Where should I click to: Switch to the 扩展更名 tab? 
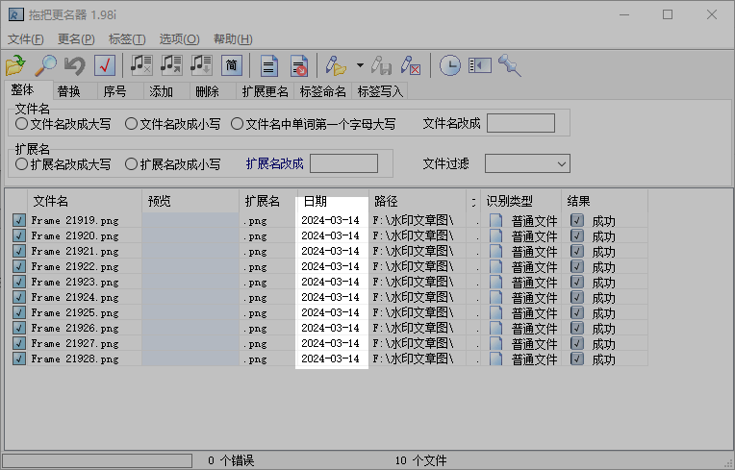point(265,91)
